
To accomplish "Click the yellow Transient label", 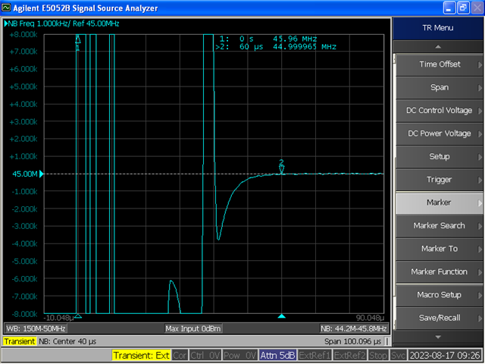I will pyautogui.click(x=20, y=342).
